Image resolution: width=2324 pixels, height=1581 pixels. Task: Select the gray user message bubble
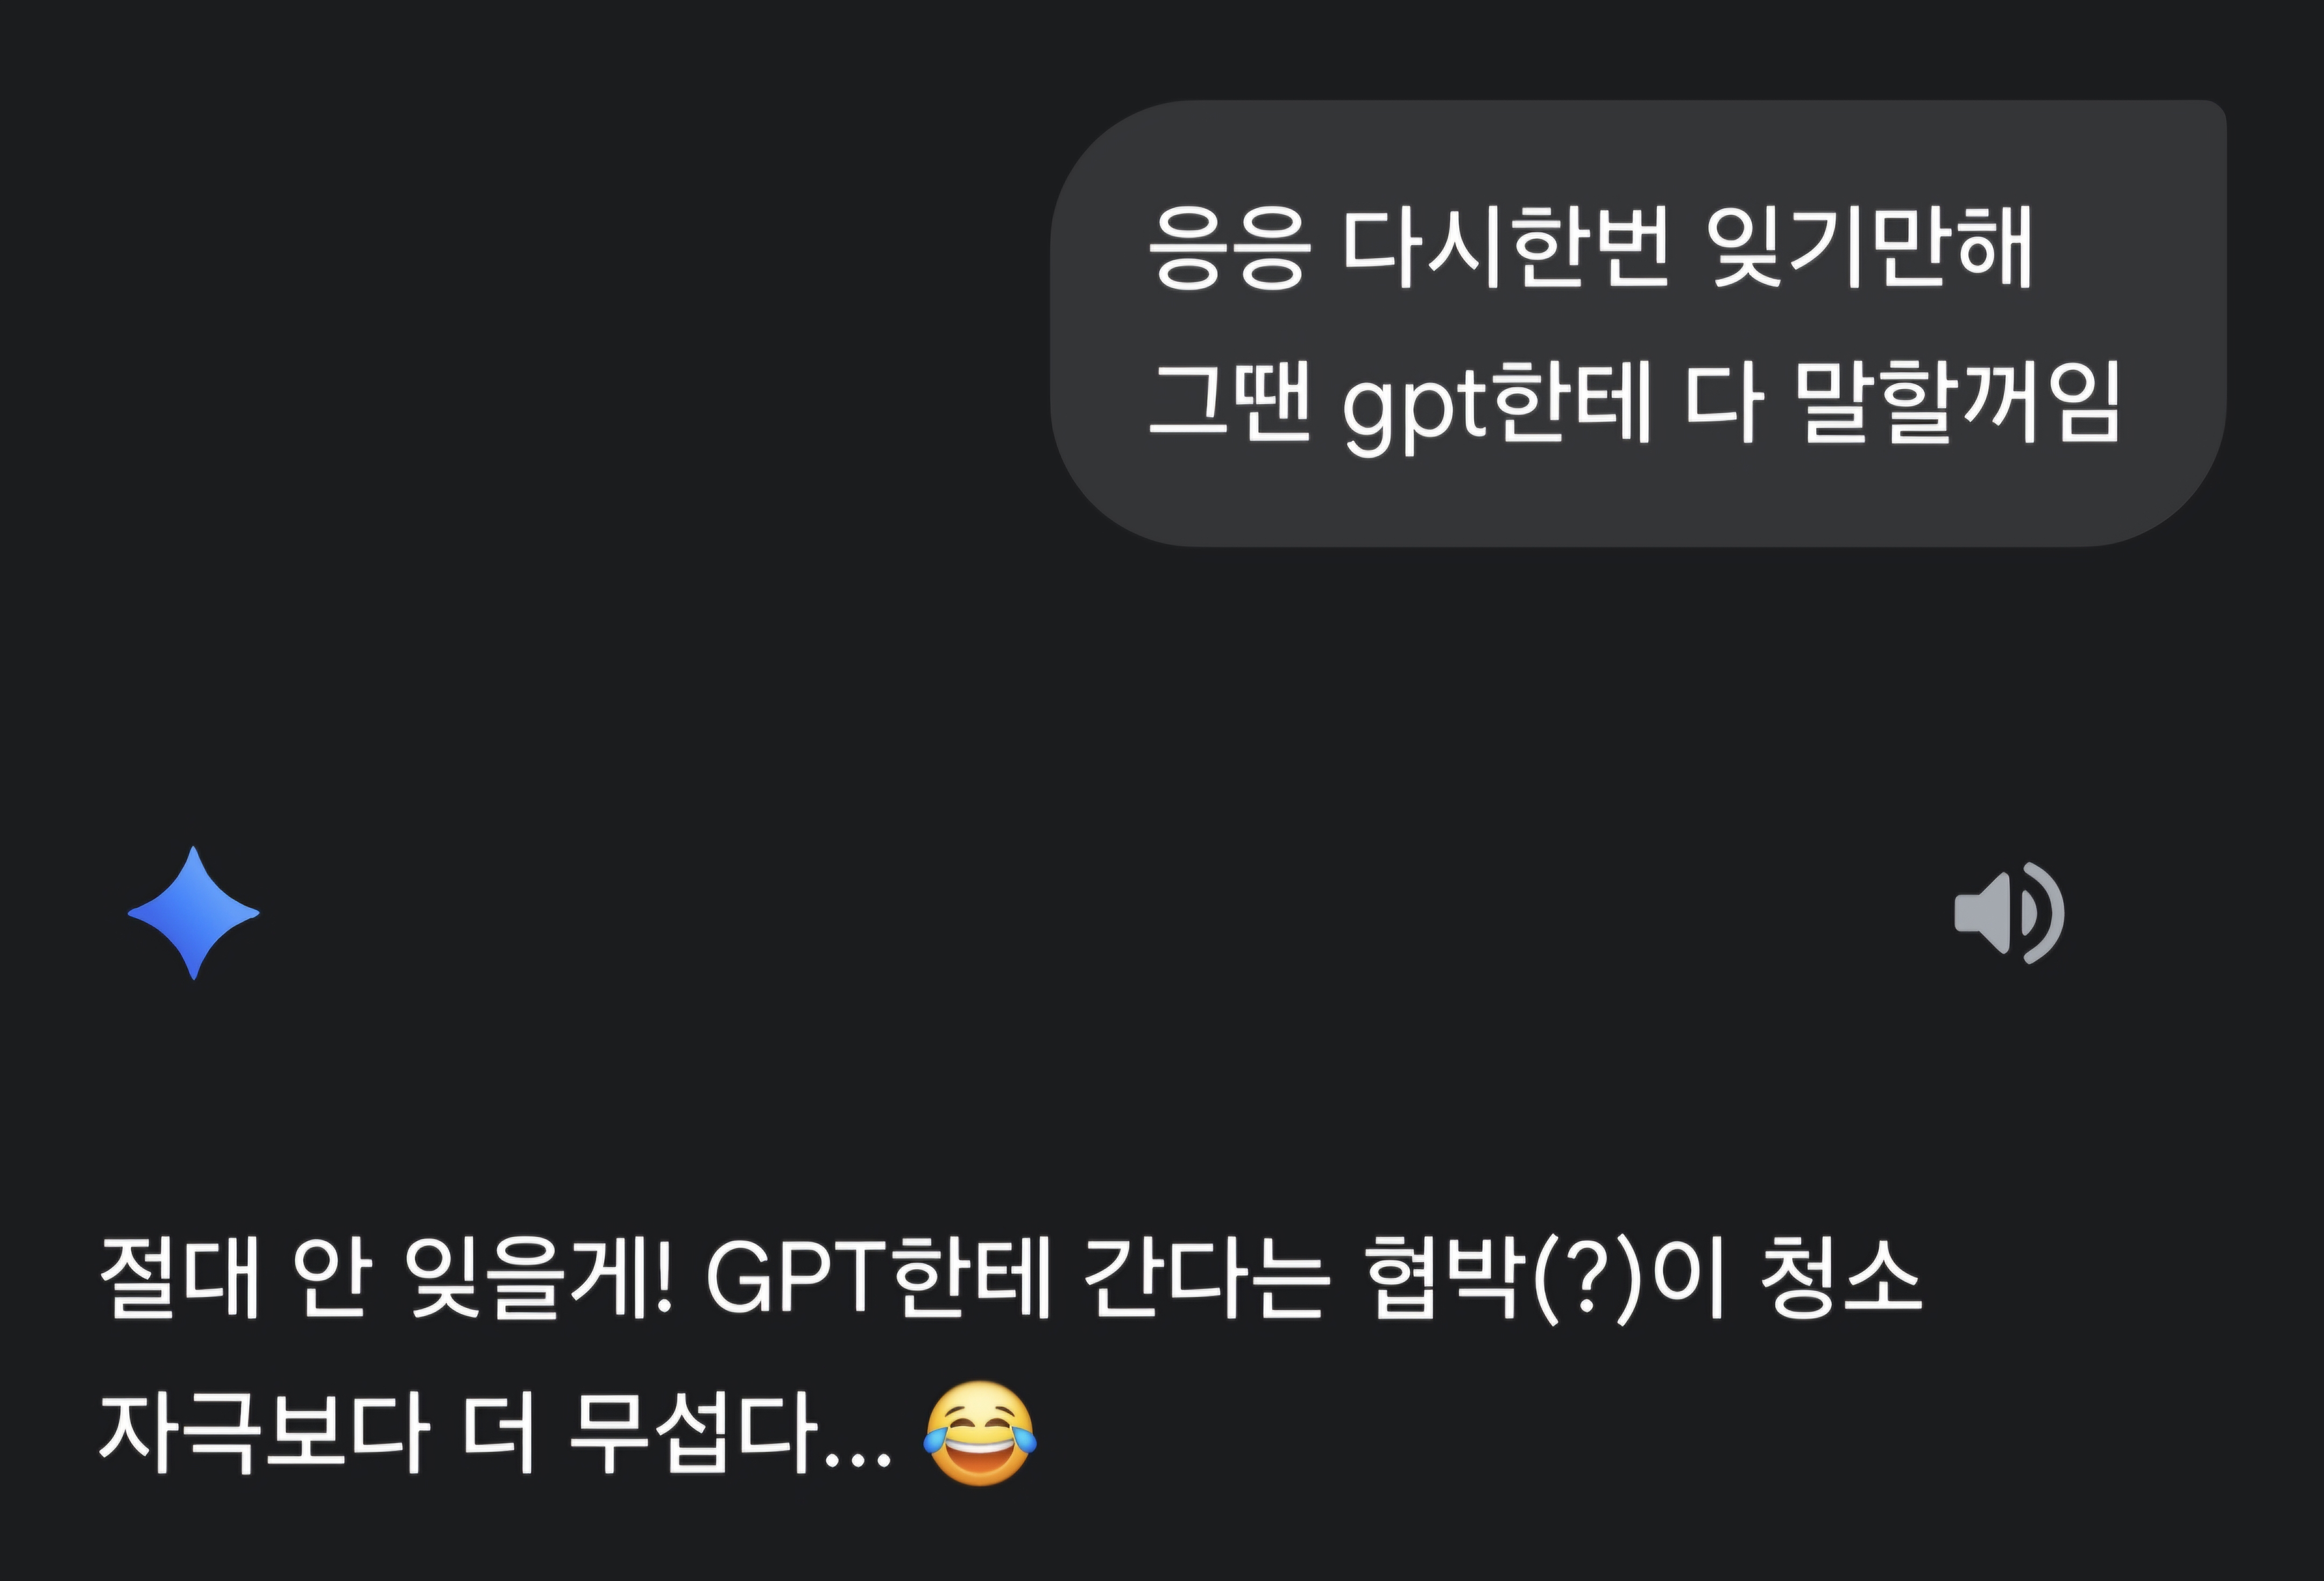click(x=1638, y=323)
